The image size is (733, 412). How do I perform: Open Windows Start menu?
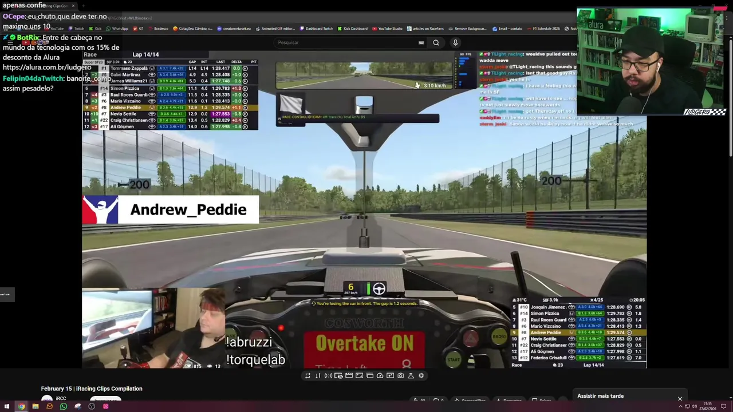point(7,406)
